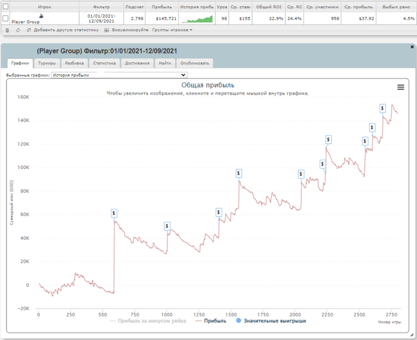Click the resize handle at chart corner

point(412,335)
